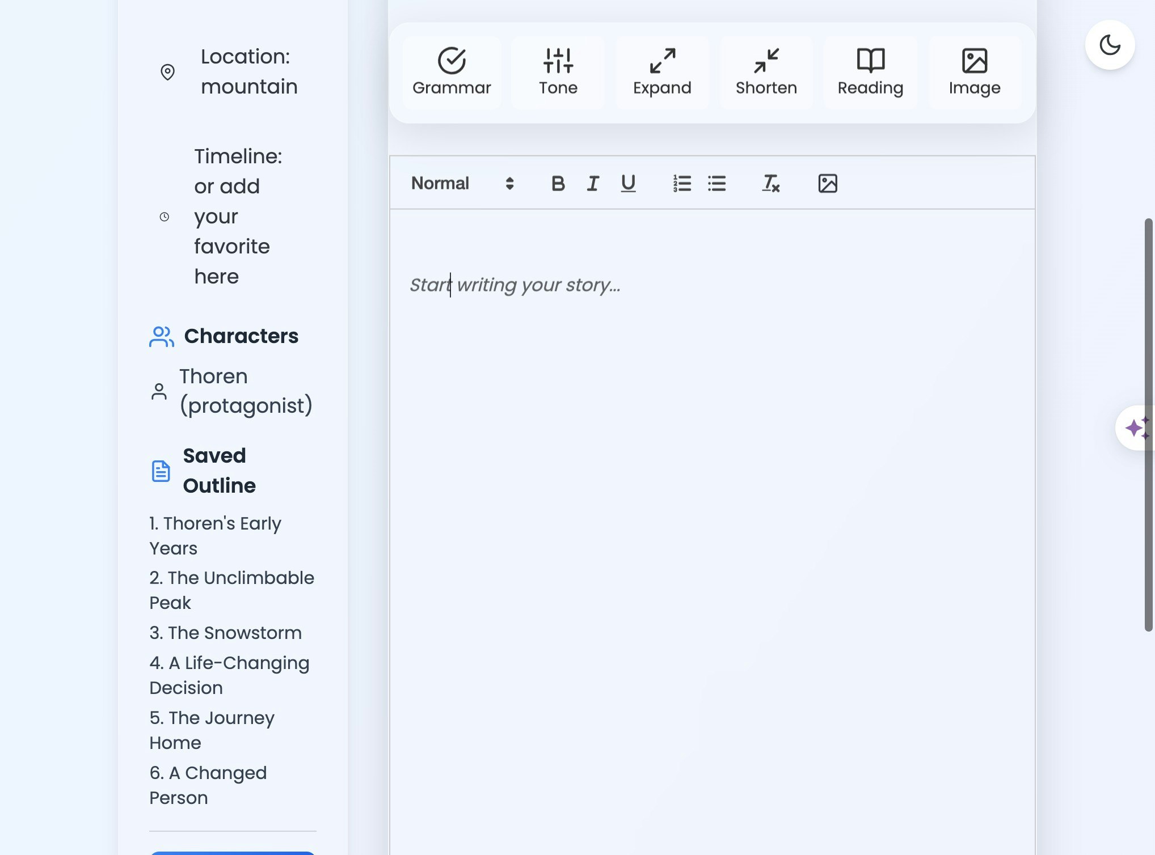Run the Grammar check tool
The height and width of the screenshot is (855, 1155).
(x=452, y=73)
